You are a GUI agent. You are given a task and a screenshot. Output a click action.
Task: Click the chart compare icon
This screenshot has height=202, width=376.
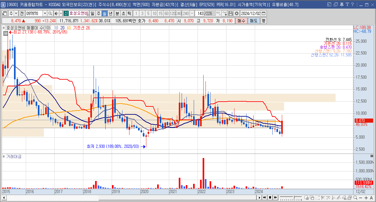(218, 13)
